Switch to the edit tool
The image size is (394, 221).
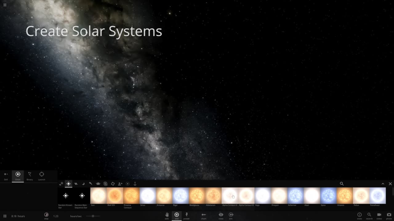167,215
